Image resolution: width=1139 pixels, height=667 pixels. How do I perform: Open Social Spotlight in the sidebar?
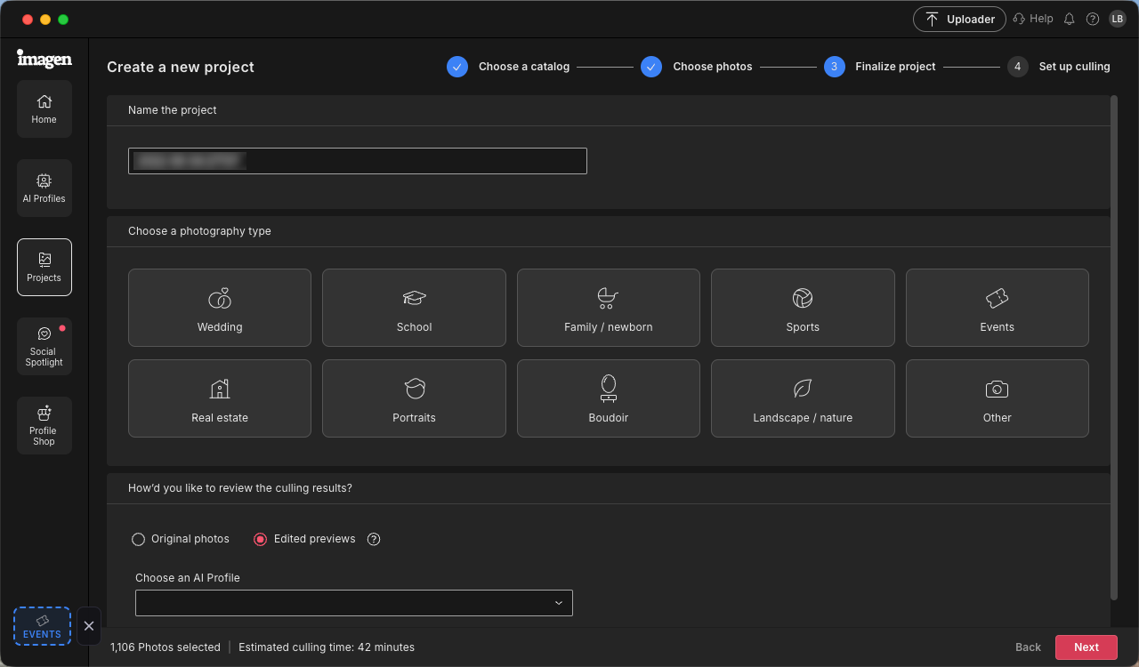pos(44,347)
